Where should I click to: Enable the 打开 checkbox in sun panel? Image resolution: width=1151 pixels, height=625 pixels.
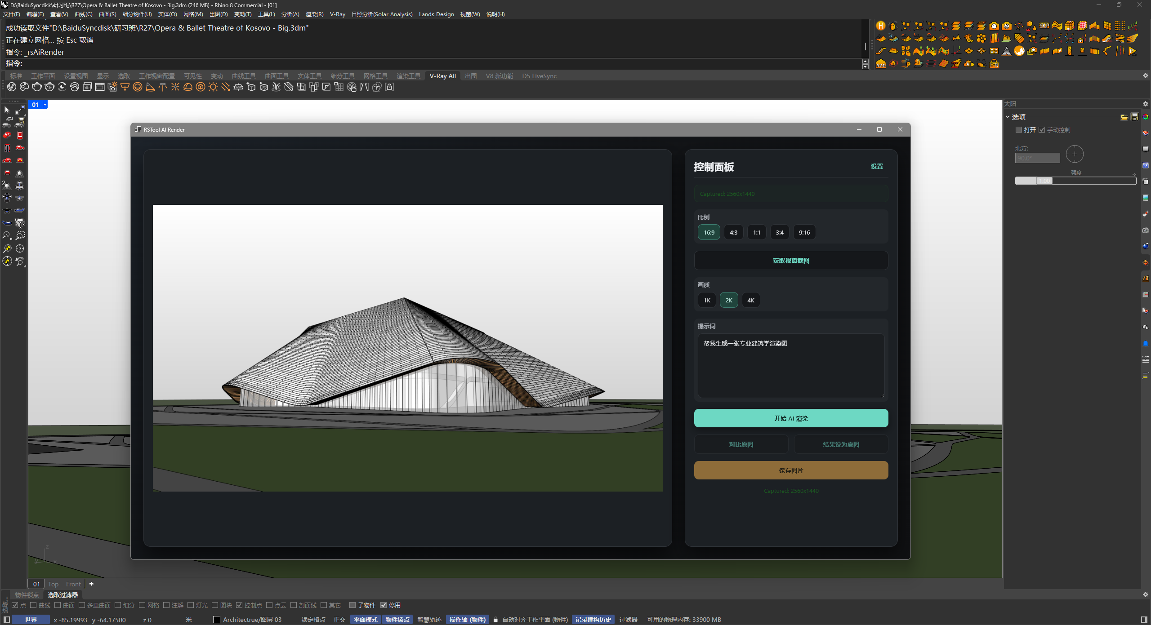[1019, 130]
